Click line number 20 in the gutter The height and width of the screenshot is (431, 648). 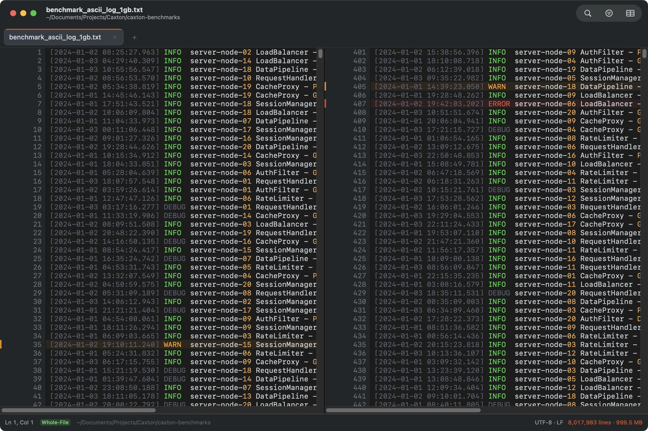37,215
